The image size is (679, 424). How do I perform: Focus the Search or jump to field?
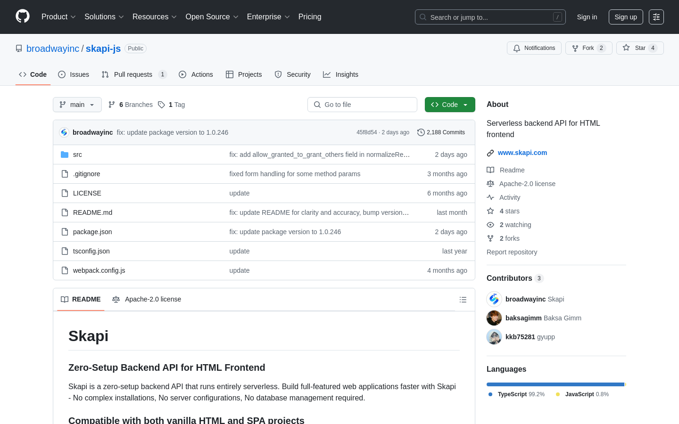click(490, 17)
